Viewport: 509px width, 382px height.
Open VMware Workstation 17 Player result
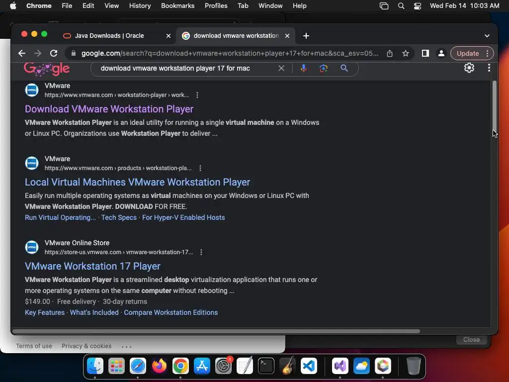(x=92, y=266)
